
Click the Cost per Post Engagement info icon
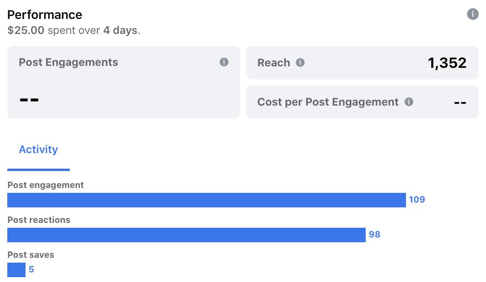(409, 102)
